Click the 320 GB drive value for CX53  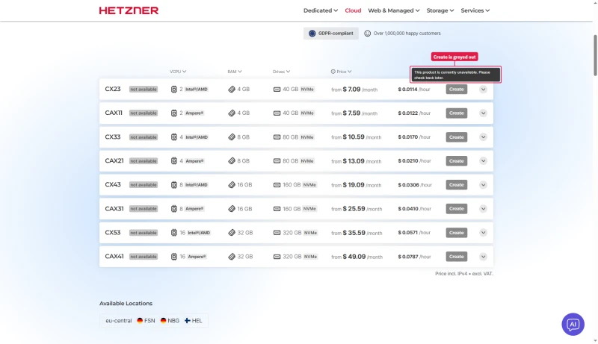[x=292, y=233]
